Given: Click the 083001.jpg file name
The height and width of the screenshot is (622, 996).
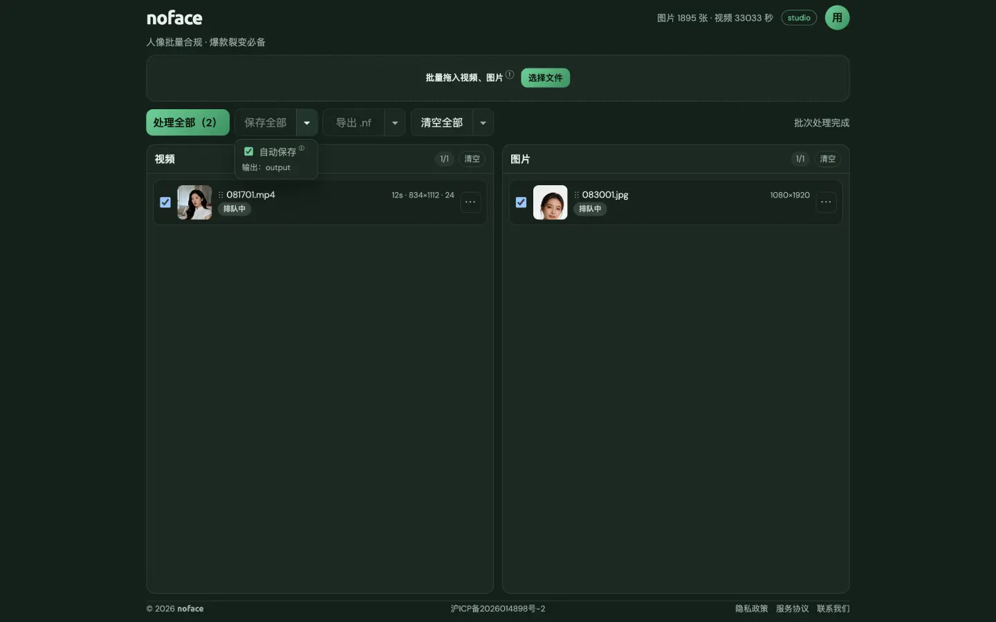Looking at the screenshot, I should tap(605, 195).
